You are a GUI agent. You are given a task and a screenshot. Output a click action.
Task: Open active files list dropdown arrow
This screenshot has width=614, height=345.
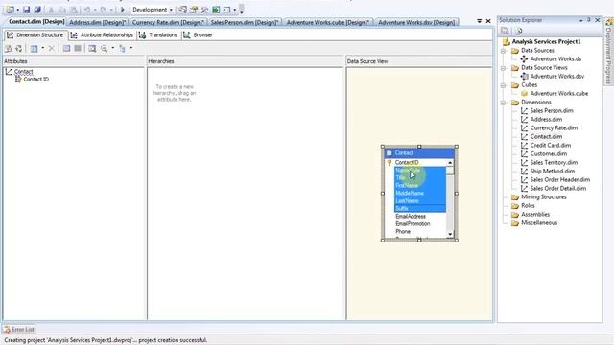480,21
